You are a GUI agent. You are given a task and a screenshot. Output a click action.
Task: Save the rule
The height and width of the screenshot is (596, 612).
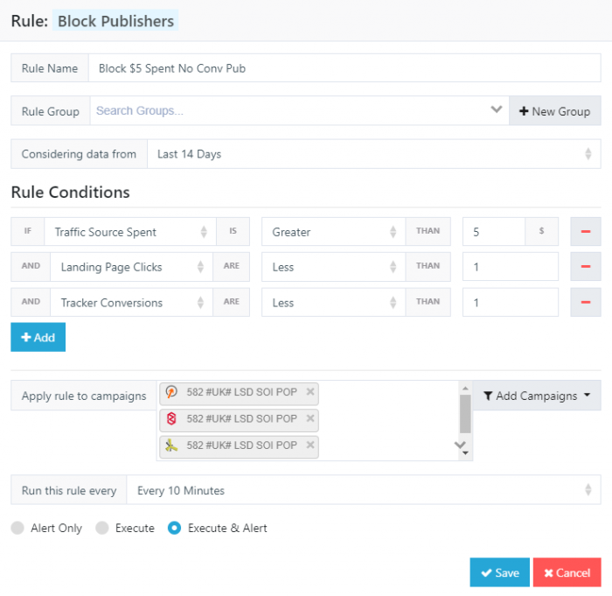[x=499, y=572]
